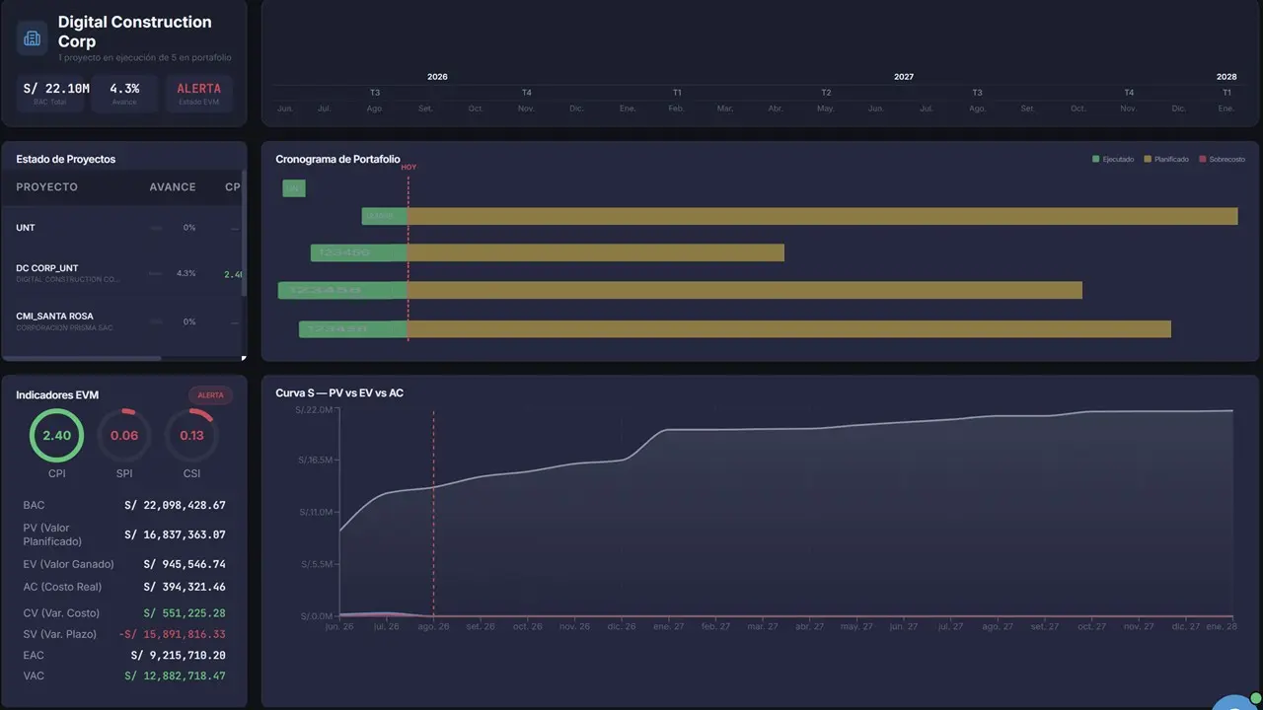1263x710 pixels.
Task: Sort by the PROYECTO column header
Action: point(46,187)
